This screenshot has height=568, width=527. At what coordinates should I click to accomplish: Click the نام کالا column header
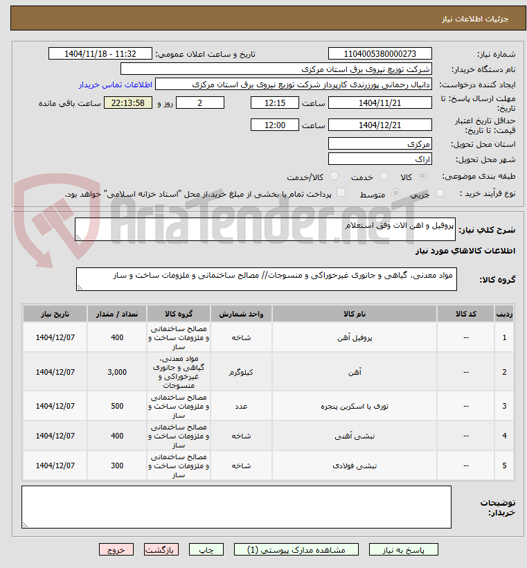pyautogui.click(x=355, y=314)
